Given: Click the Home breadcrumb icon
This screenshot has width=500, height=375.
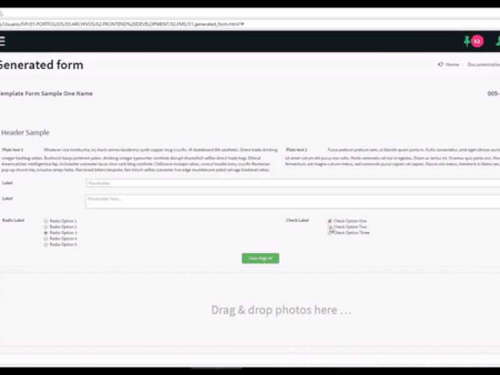Looking at the screenshot, I should tap(441, 64).
